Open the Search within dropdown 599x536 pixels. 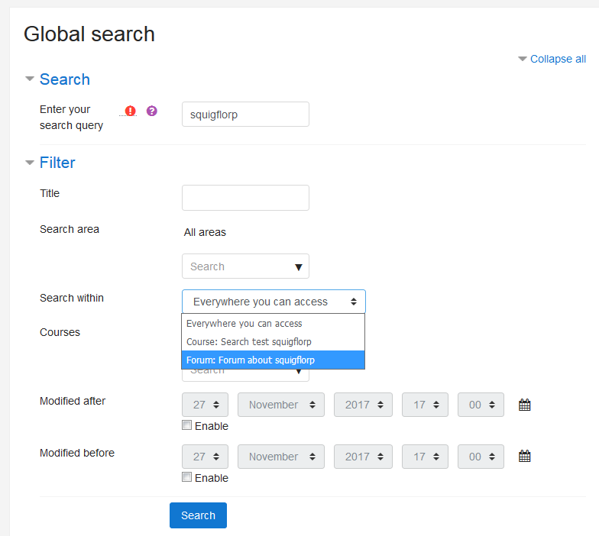pyautogui.click(x=274, y=302)
